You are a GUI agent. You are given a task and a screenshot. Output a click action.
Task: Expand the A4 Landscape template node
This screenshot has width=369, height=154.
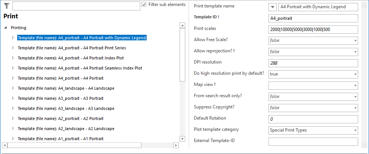(13, 88)
